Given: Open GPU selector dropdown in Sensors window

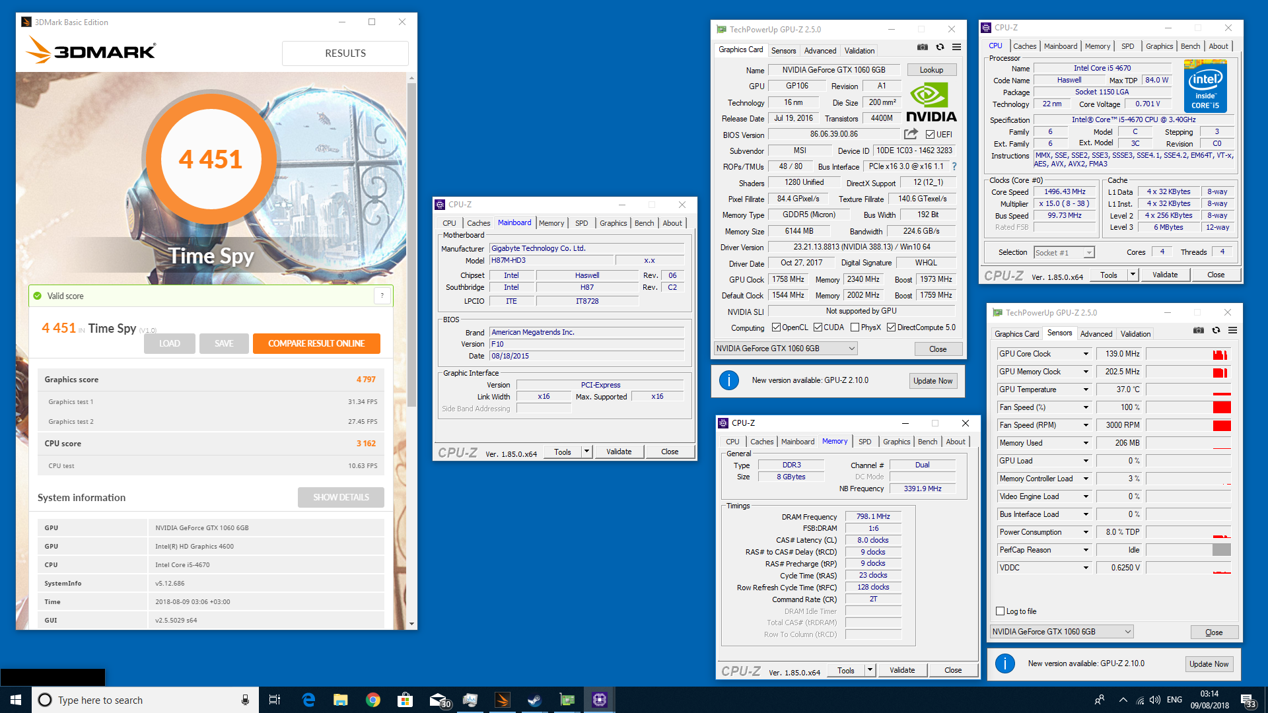Looking at the screenshot, I should [x=1062, y=632].
